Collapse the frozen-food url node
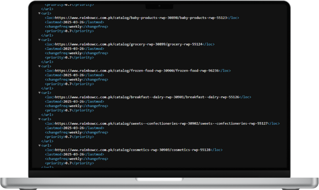The image size is (319, 190). [x=39, y=66]
